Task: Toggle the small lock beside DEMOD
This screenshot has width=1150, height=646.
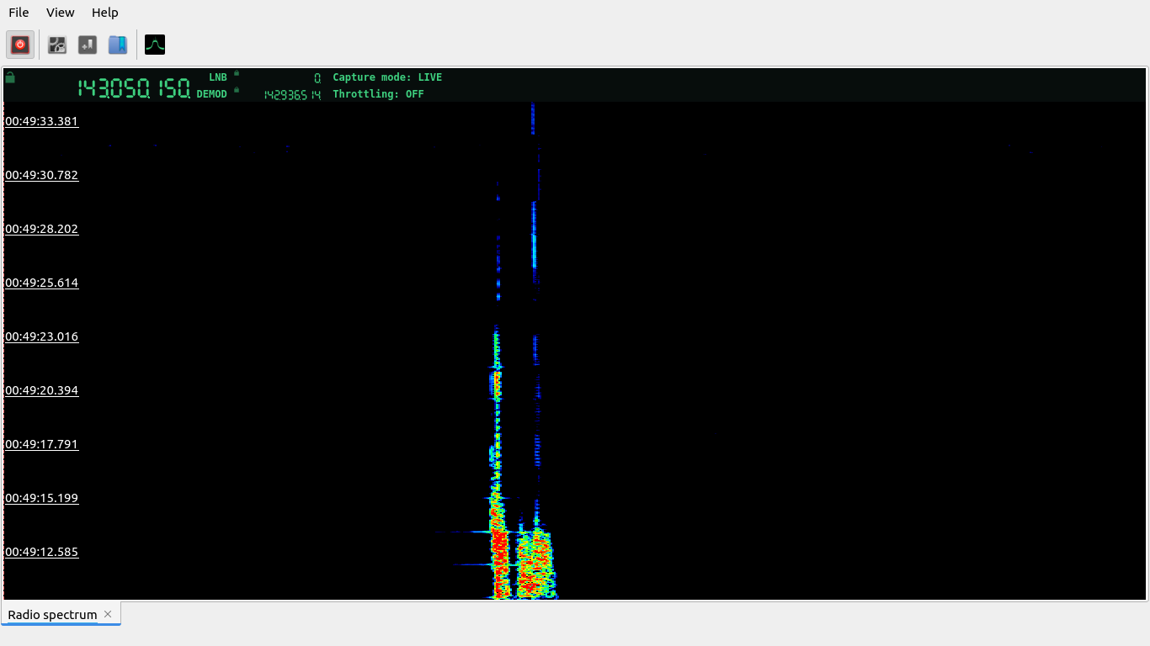Action: click(x=237, y=90)
